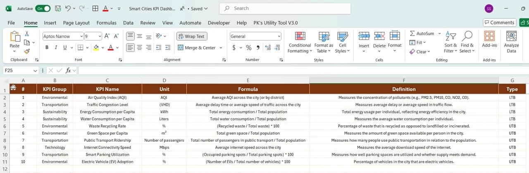Click the Save icon in the title bar
Screen dimensions: 529x173
pyautogui.click(x=58, y=8)
